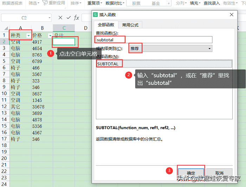
Task: Select row 24 header
Action: (x=4, y=184)
